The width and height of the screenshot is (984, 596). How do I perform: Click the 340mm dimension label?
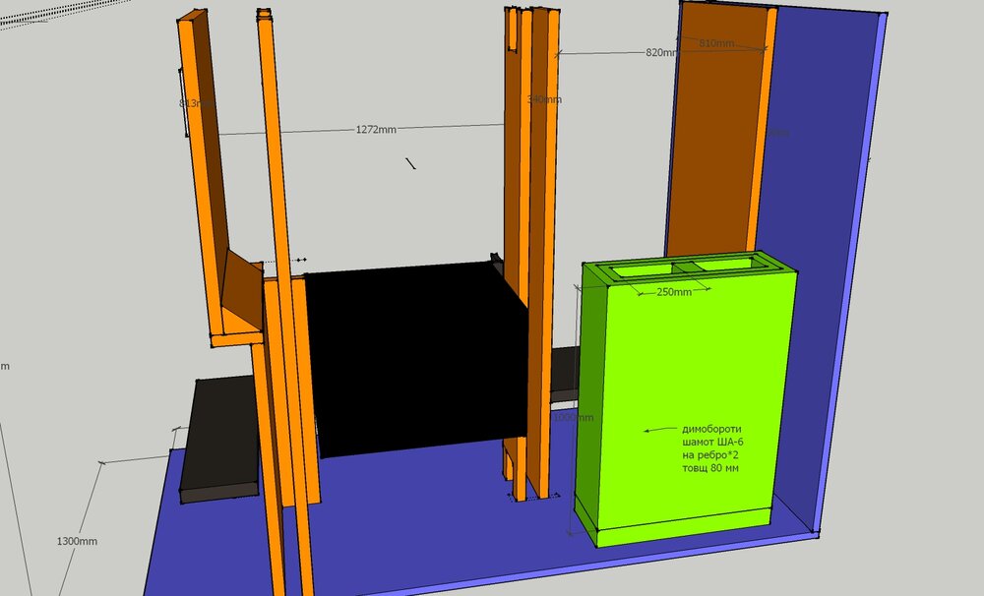[544, 99]
